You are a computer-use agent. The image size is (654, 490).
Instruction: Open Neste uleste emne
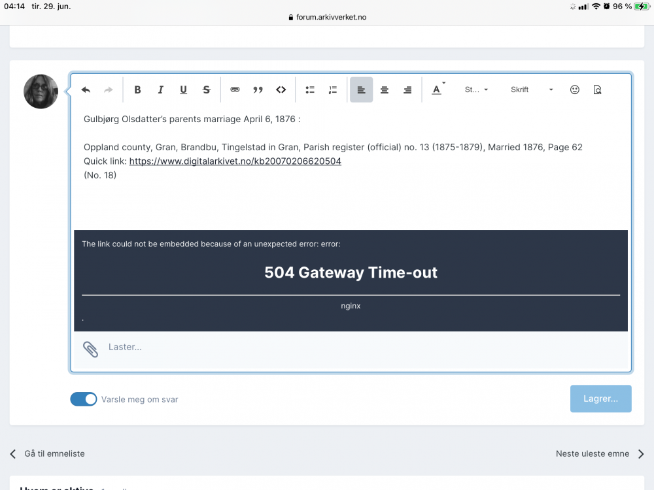point(593,454)
